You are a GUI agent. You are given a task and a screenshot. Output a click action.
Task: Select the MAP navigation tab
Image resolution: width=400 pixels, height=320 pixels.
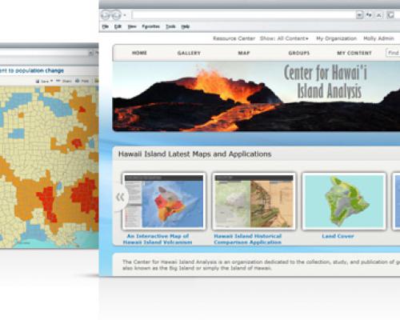tap(244, 53)
